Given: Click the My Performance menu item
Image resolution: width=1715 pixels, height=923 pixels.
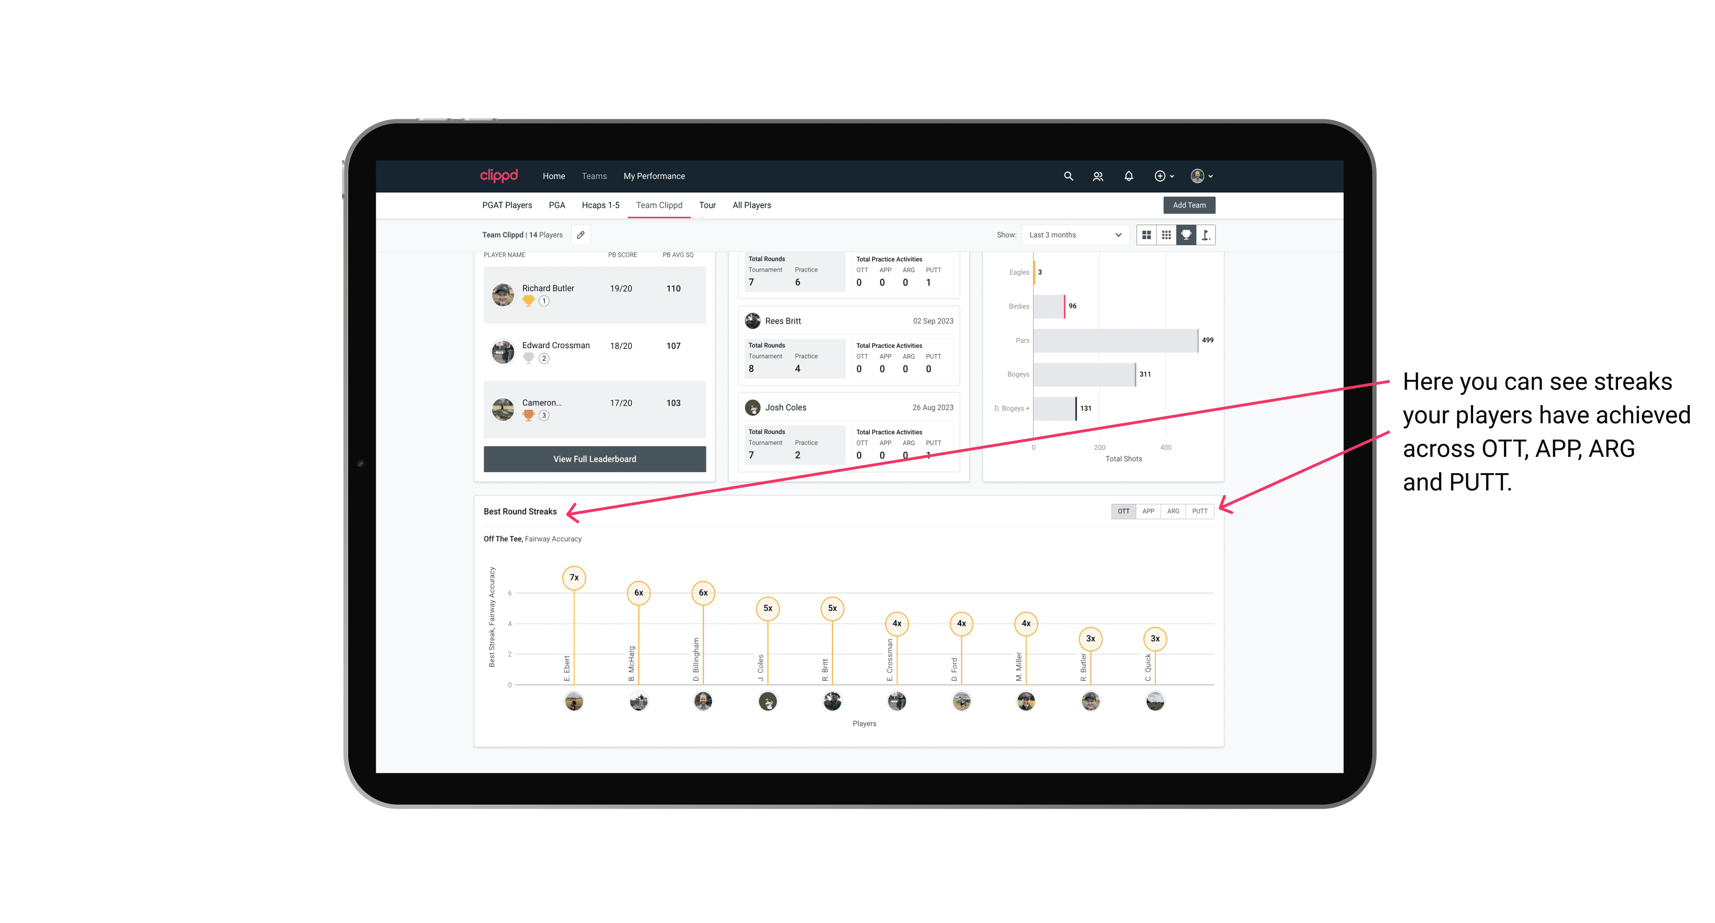Looking at the screenshot, I should tap(654, 176).
